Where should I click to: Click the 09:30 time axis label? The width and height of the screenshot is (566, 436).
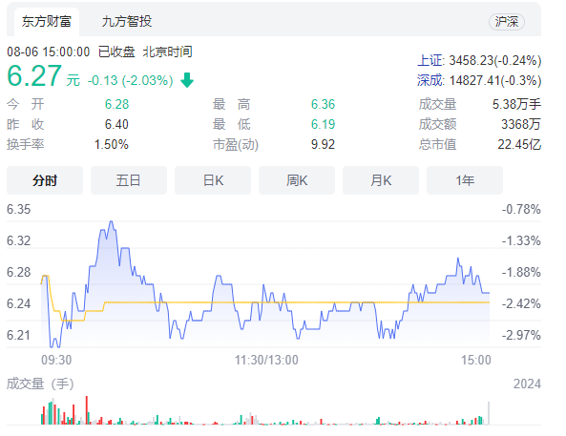click(56, 360)
